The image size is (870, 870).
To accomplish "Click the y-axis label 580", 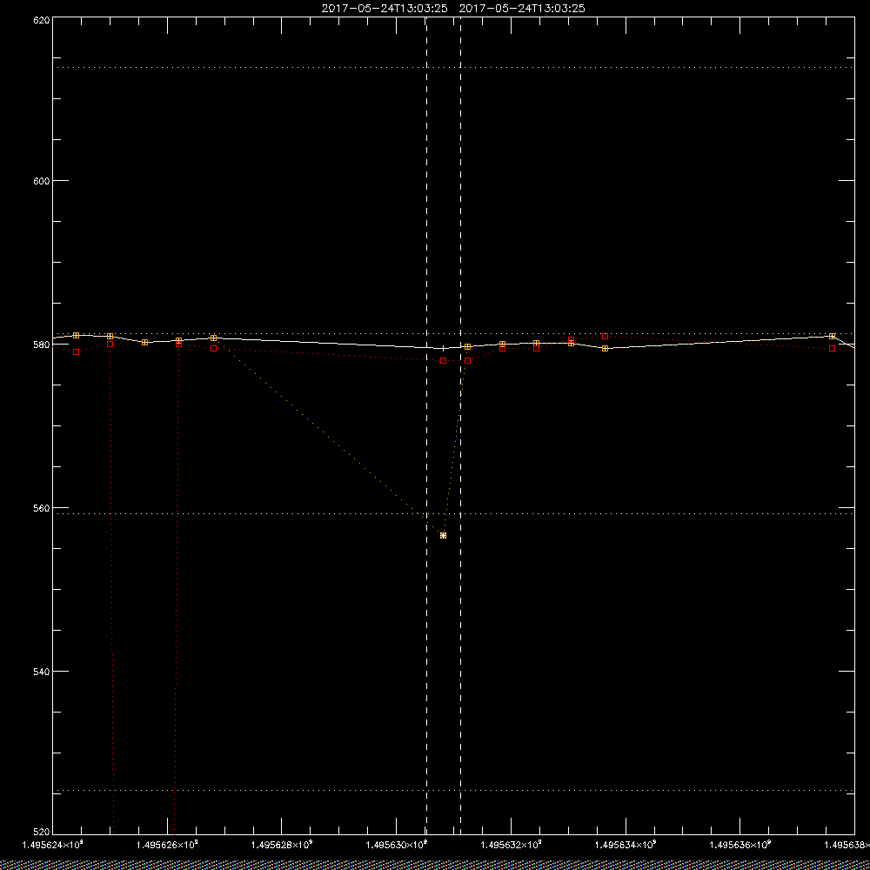I will [42, 345].
